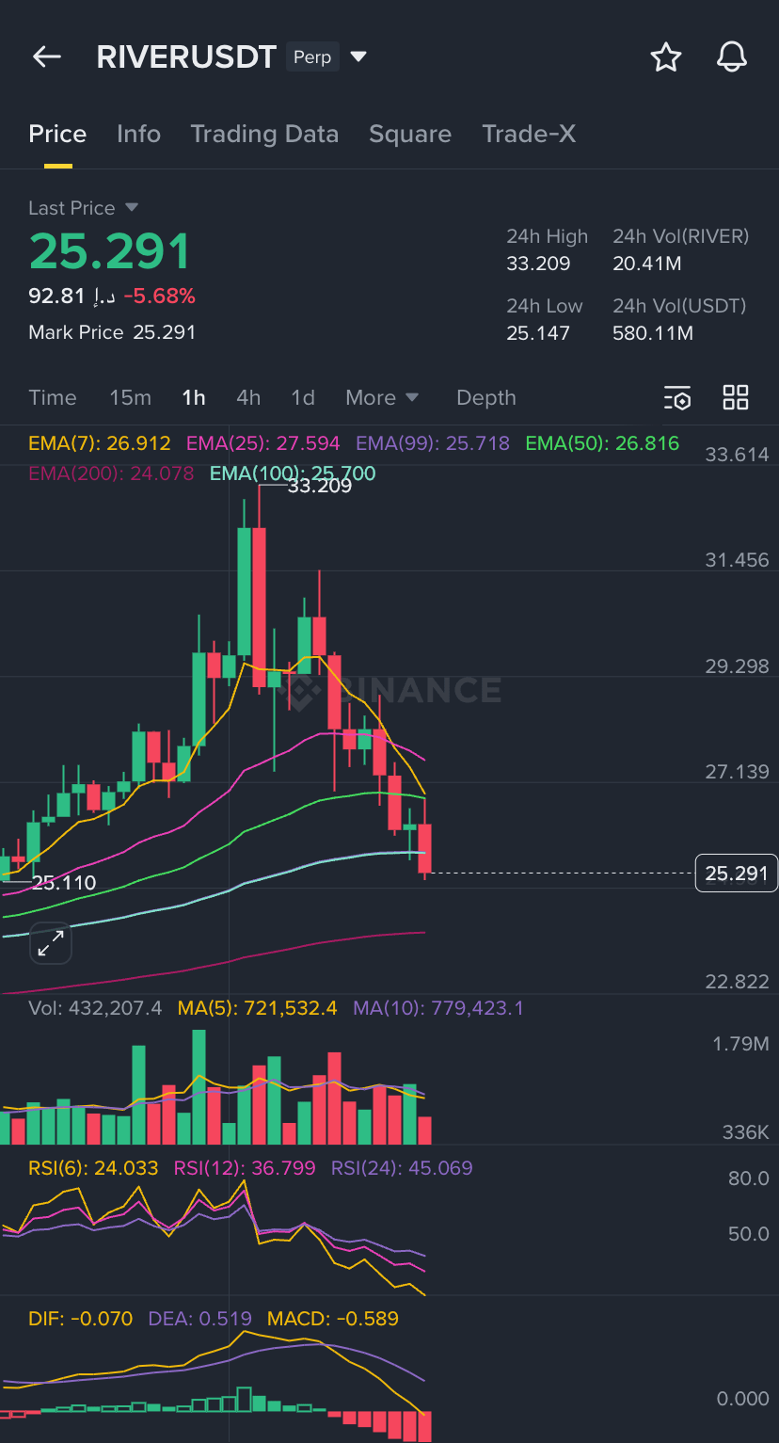This screenshot has height=1443, width=779.
Task: Tap the DEA: 0.519 label
Action: (x=199, y=1319)
